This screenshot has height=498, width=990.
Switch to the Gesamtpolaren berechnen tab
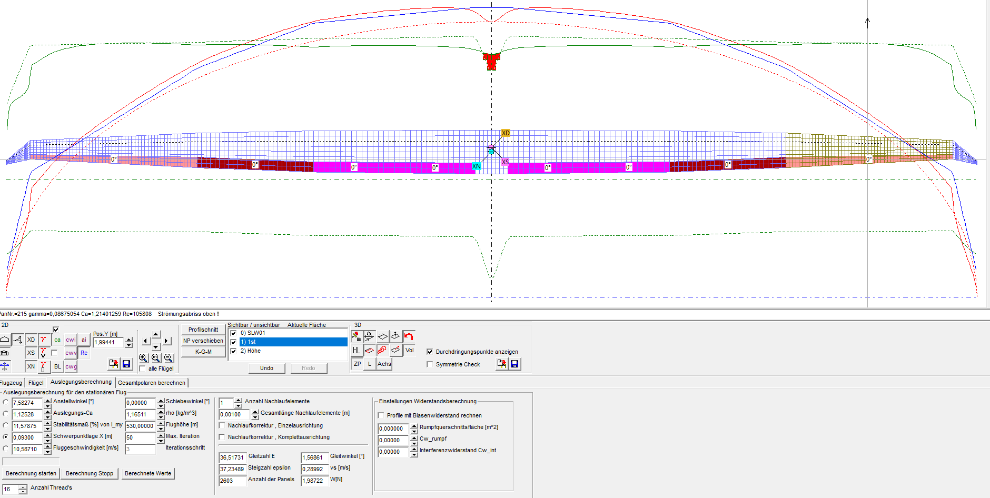tap(152, 383)
